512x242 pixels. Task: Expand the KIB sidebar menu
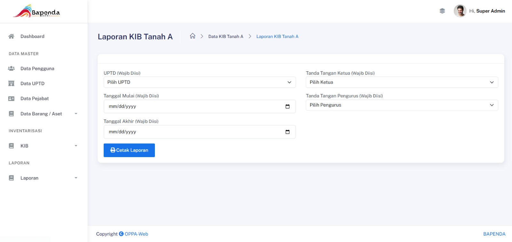(44, 146)
